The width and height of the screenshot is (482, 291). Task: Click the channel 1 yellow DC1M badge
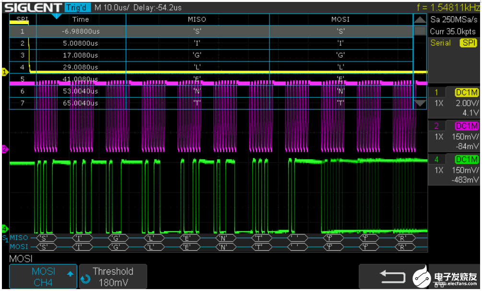click(x=467, y=92)
